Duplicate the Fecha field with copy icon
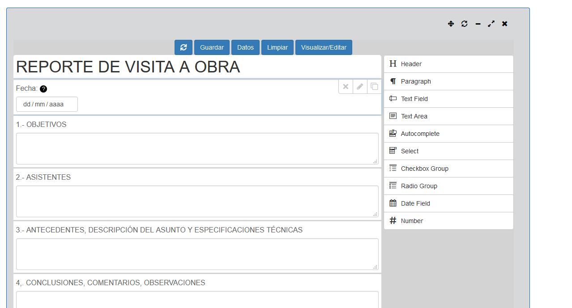This screenshot has height=308, width=572. (x=374, y=87)
